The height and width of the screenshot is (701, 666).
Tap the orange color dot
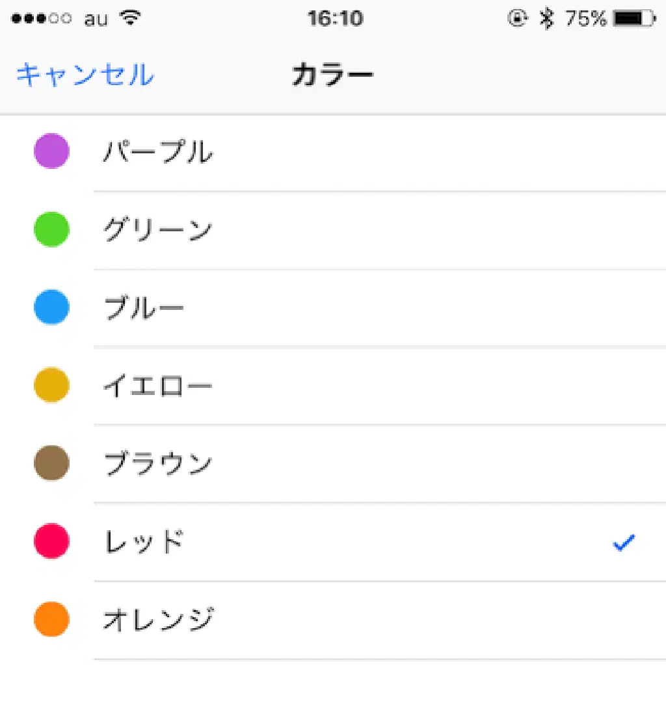[x=51, y=619]
